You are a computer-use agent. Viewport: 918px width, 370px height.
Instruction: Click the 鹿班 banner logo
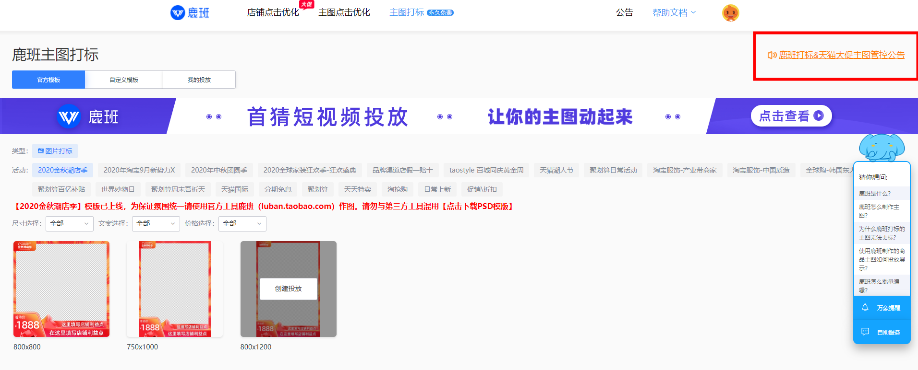click(88, 116)
